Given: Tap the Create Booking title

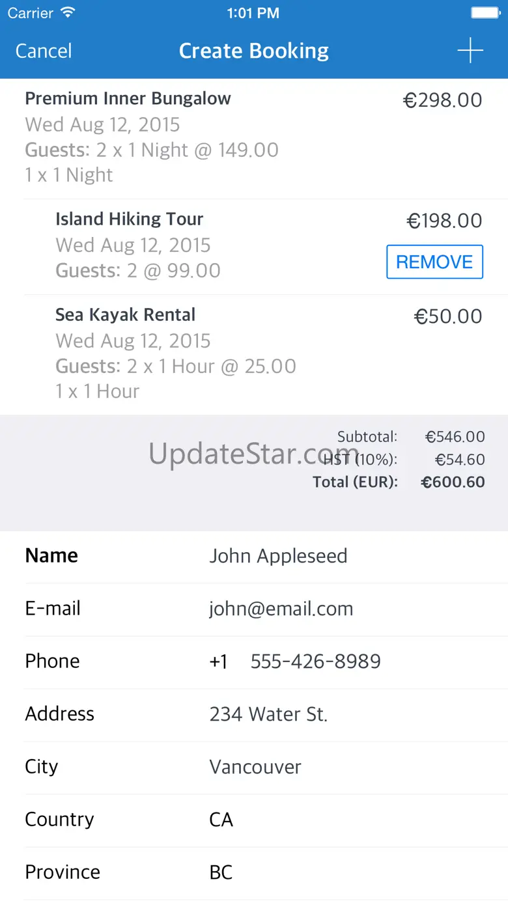Looking at the screenshot, I should [254, 51].
